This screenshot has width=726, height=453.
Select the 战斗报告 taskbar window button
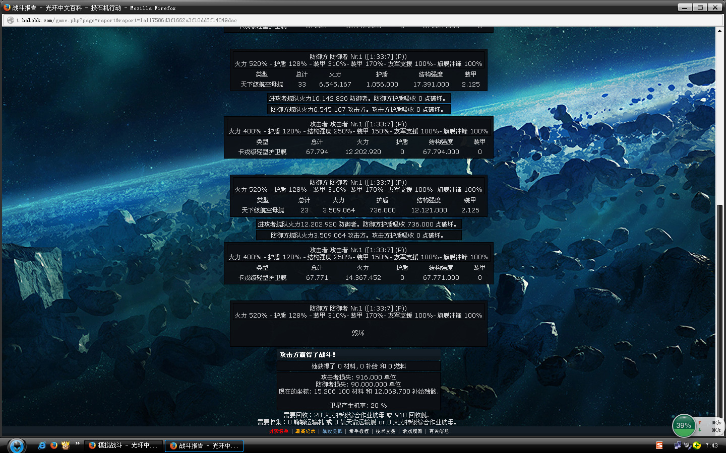click(205, 445)
